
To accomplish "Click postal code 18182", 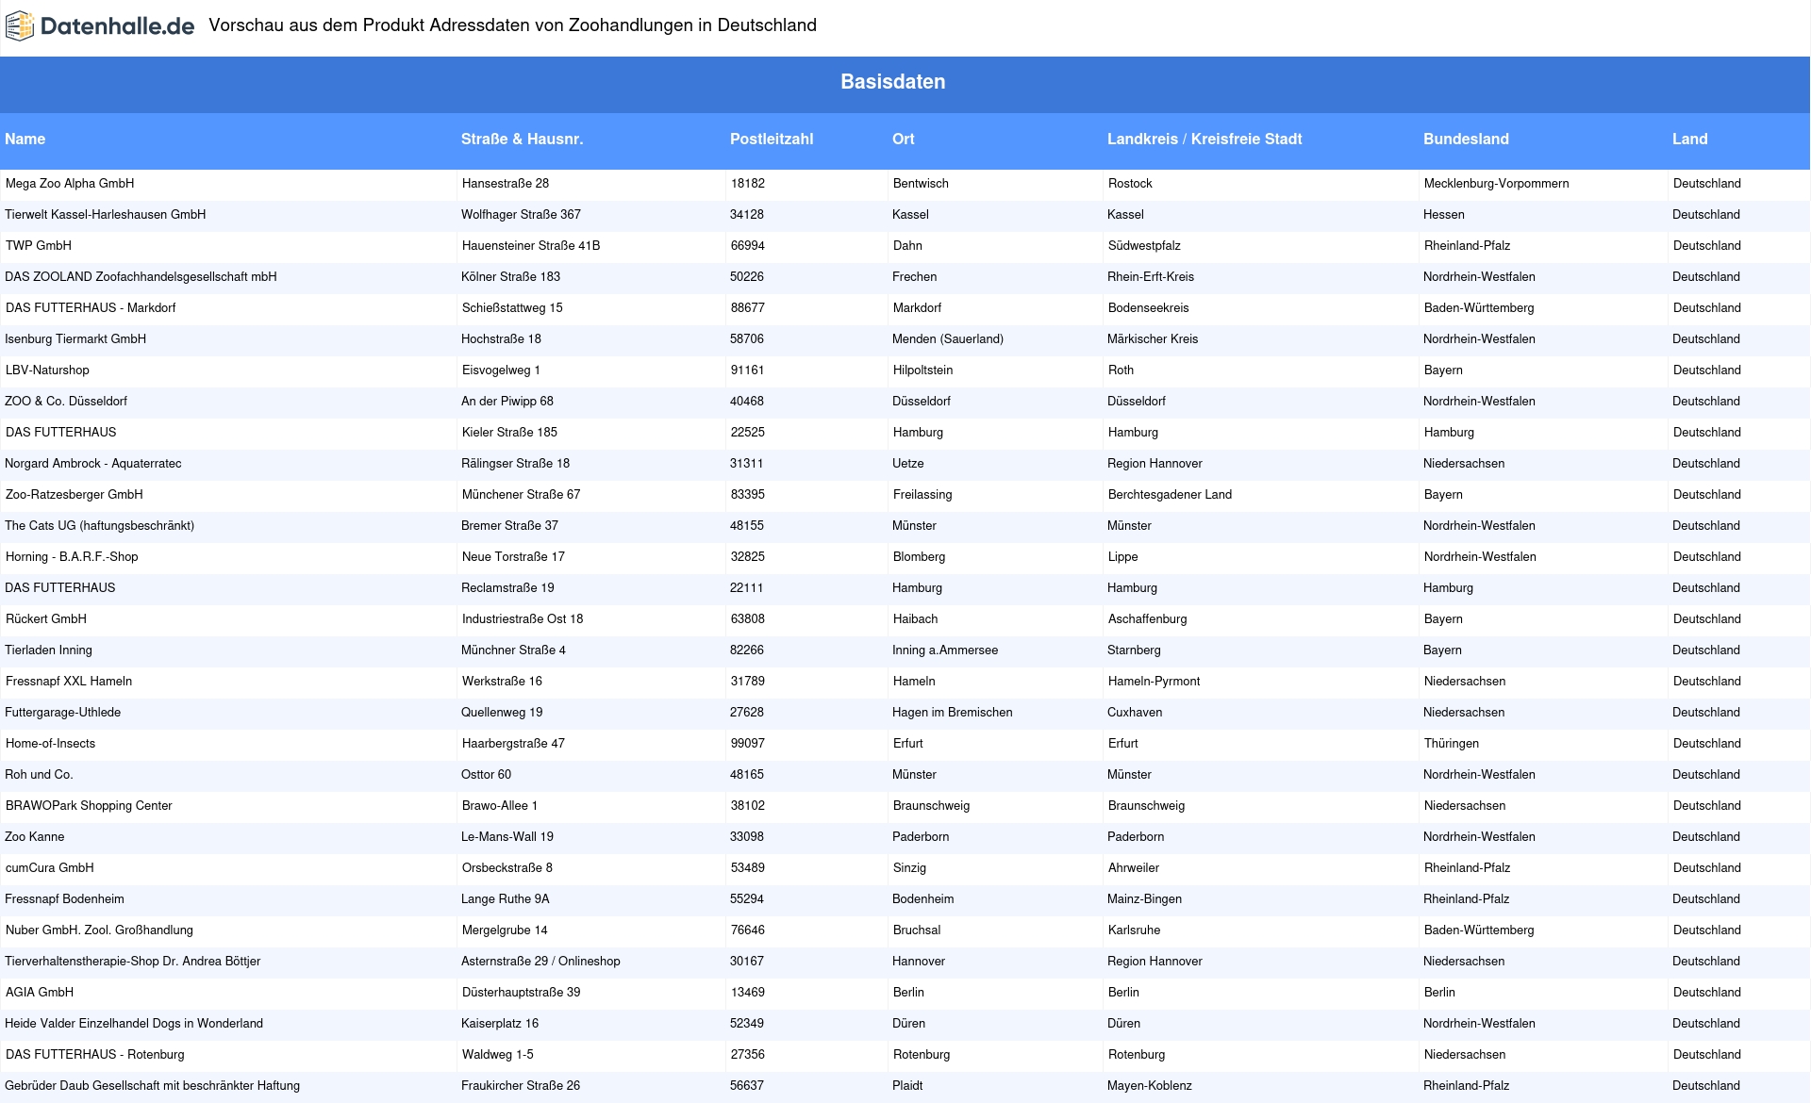I will click(x=748, y=184).
